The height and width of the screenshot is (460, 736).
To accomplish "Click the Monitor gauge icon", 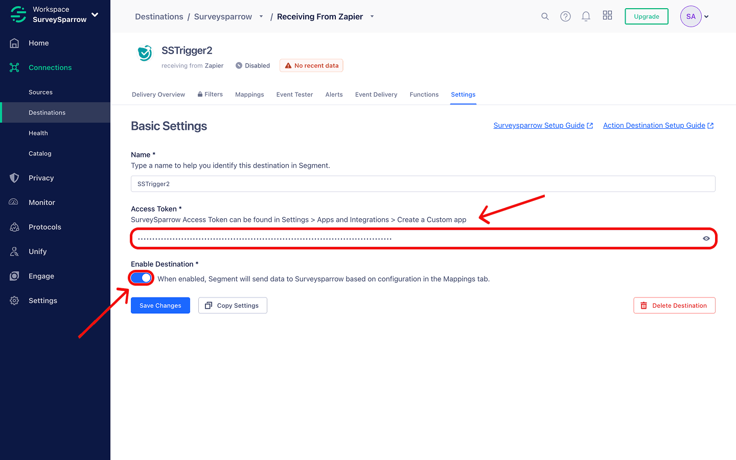I will [14, 202].
